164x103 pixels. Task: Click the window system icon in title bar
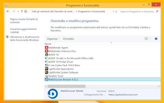(6, 5)
